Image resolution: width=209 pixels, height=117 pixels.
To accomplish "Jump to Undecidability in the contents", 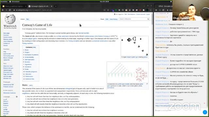I will [x=29, y=57].
